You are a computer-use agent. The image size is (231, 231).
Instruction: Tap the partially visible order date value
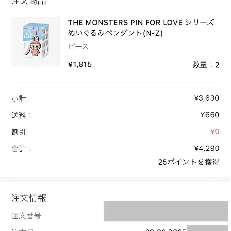coord(166,230)
